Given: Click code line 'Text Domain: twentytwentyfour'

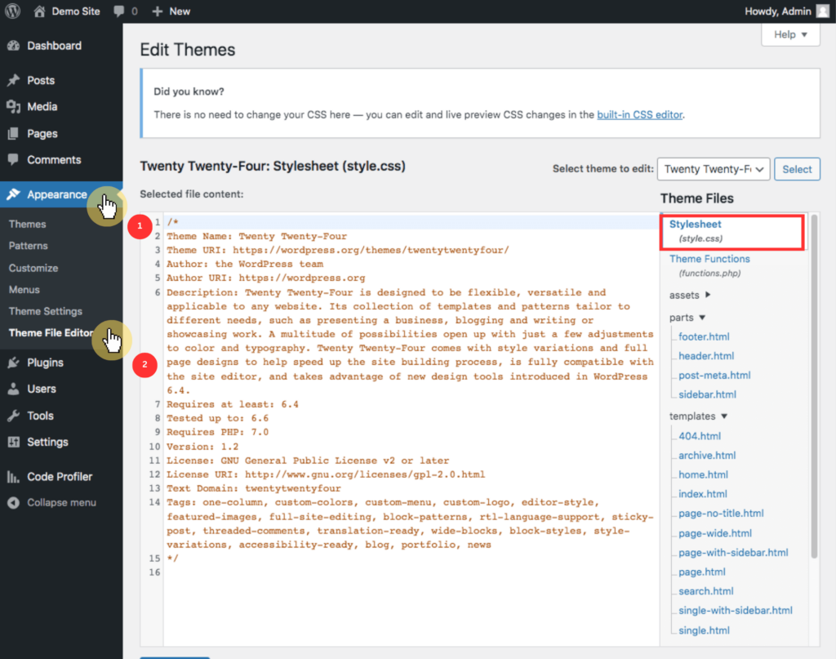Looking at the screenshot, I should click(254, 488).
